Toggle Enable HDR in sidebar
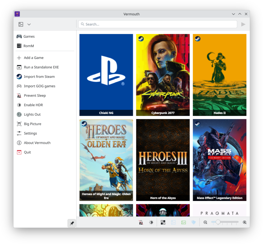 pyautogui.click(x=45, y=105)
